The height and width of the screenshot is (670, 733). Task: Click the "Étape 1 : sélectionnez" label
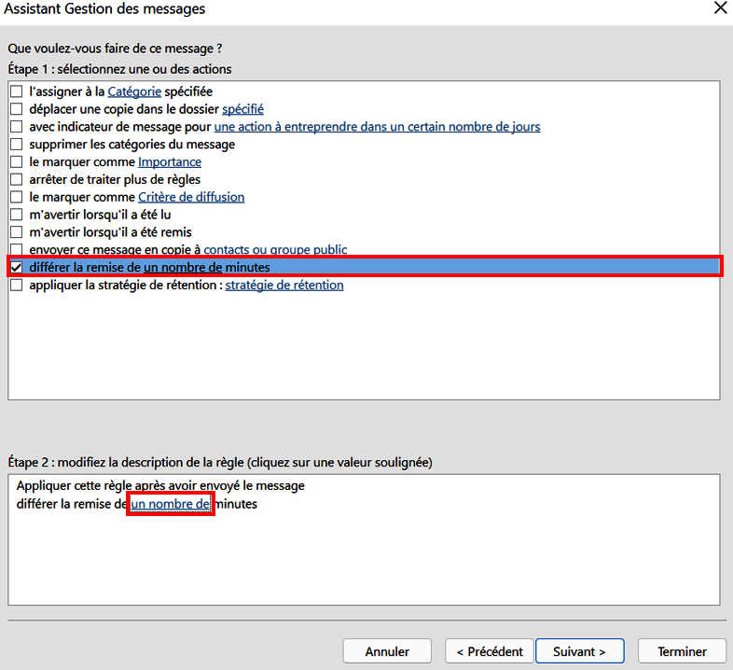point(119,69)
